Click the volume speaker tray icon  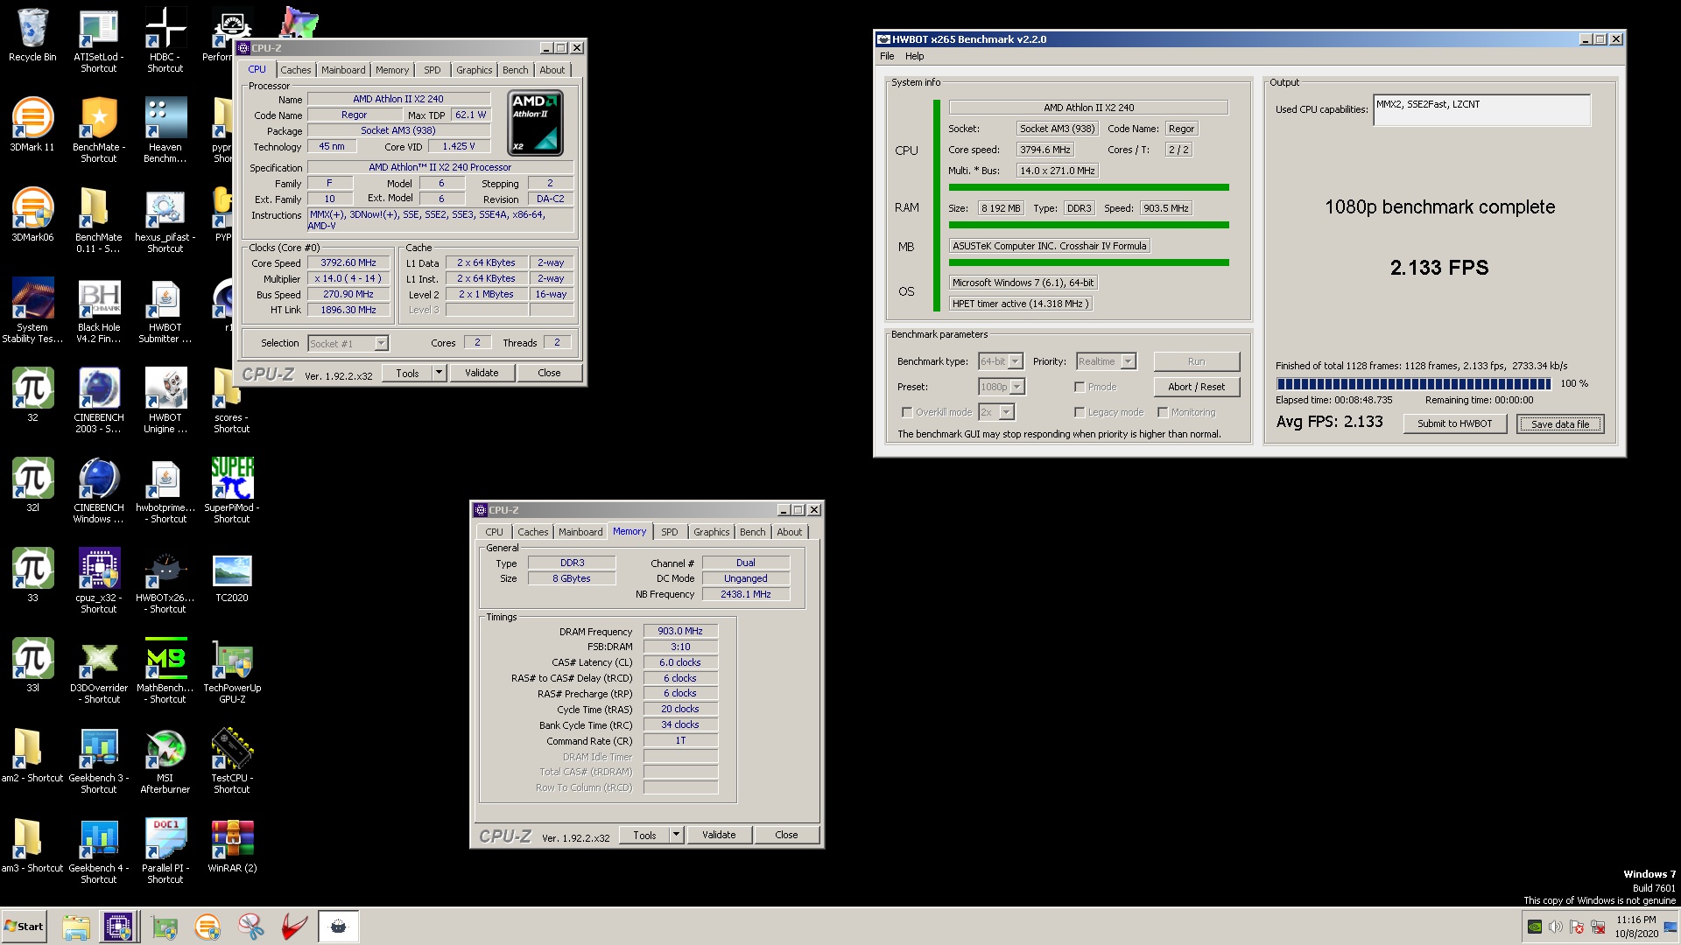[x=1556, y=927]
